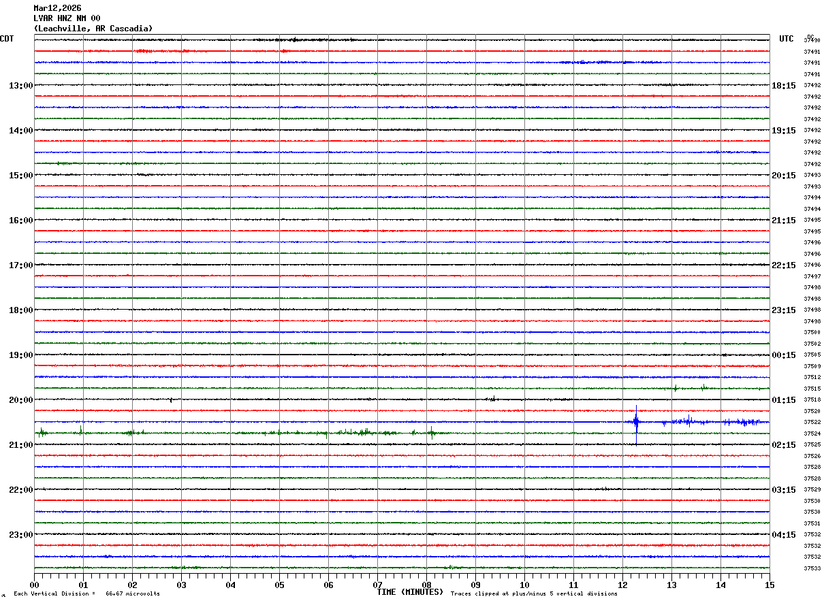Click the 20:00 CDT time label

20,400
